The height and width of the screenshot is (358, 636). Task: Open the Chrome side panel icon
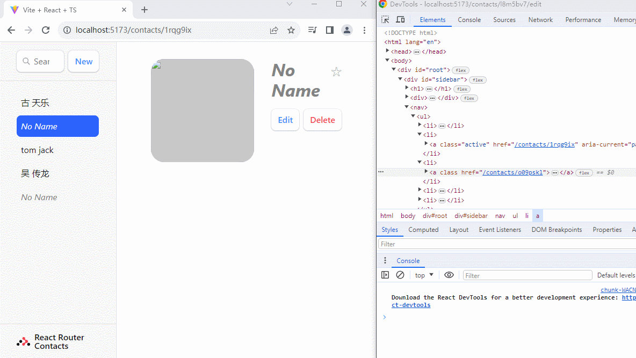(x=330, y=30)
